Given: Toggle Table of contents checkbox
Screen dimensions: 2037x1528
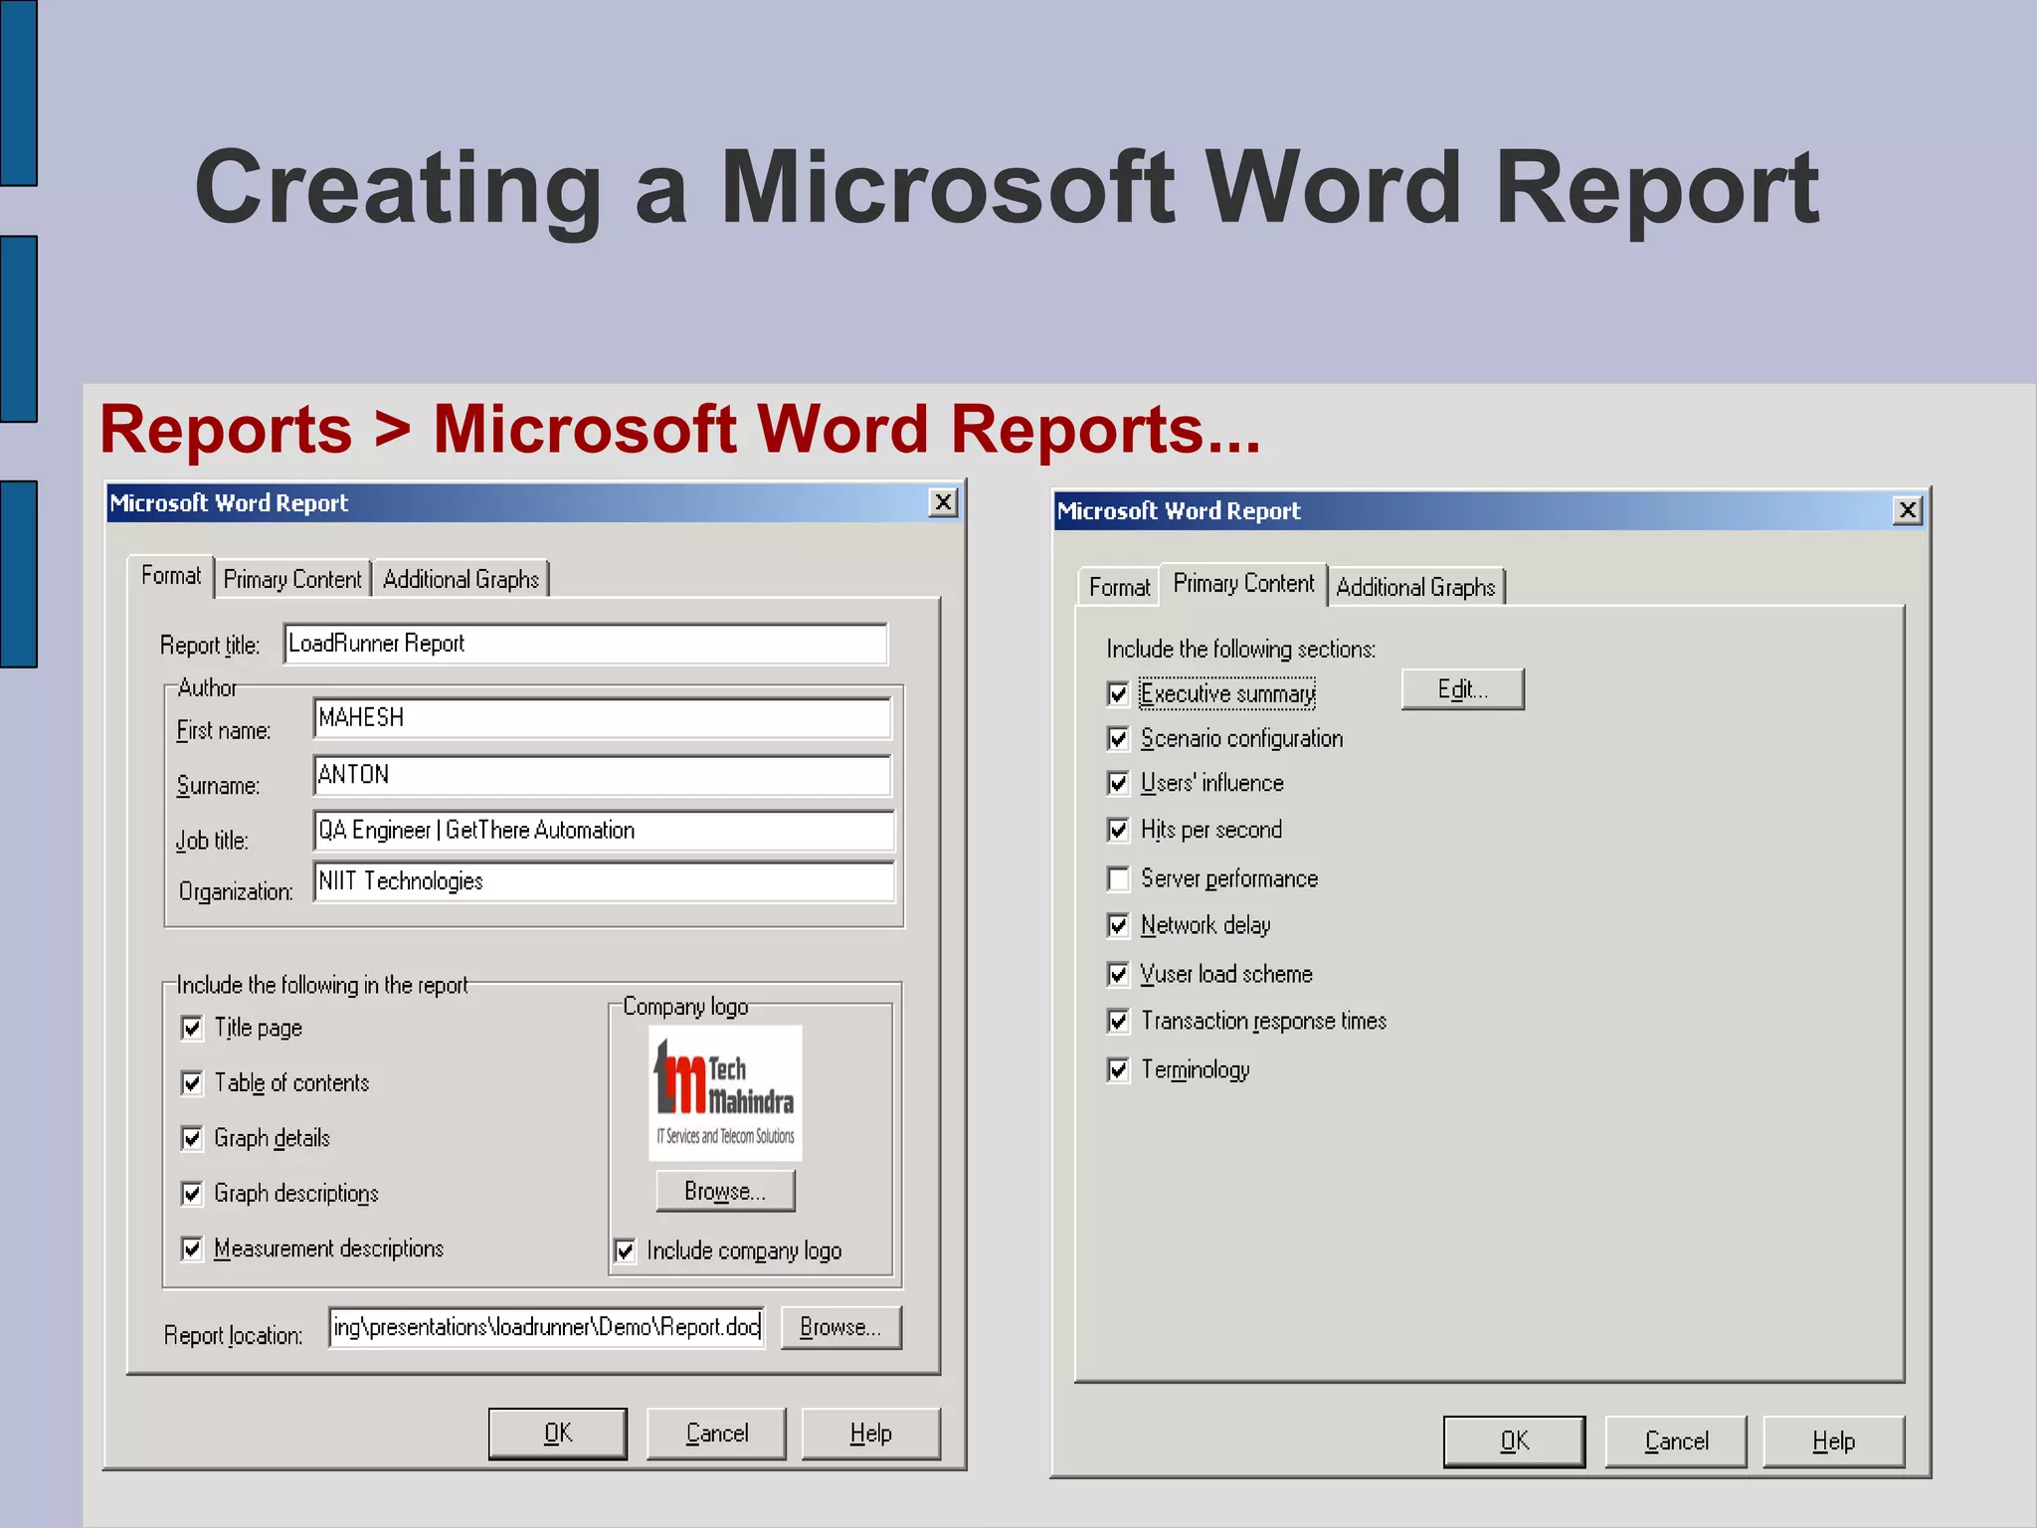Looking at the screenshot, I should coord(192,1082).
